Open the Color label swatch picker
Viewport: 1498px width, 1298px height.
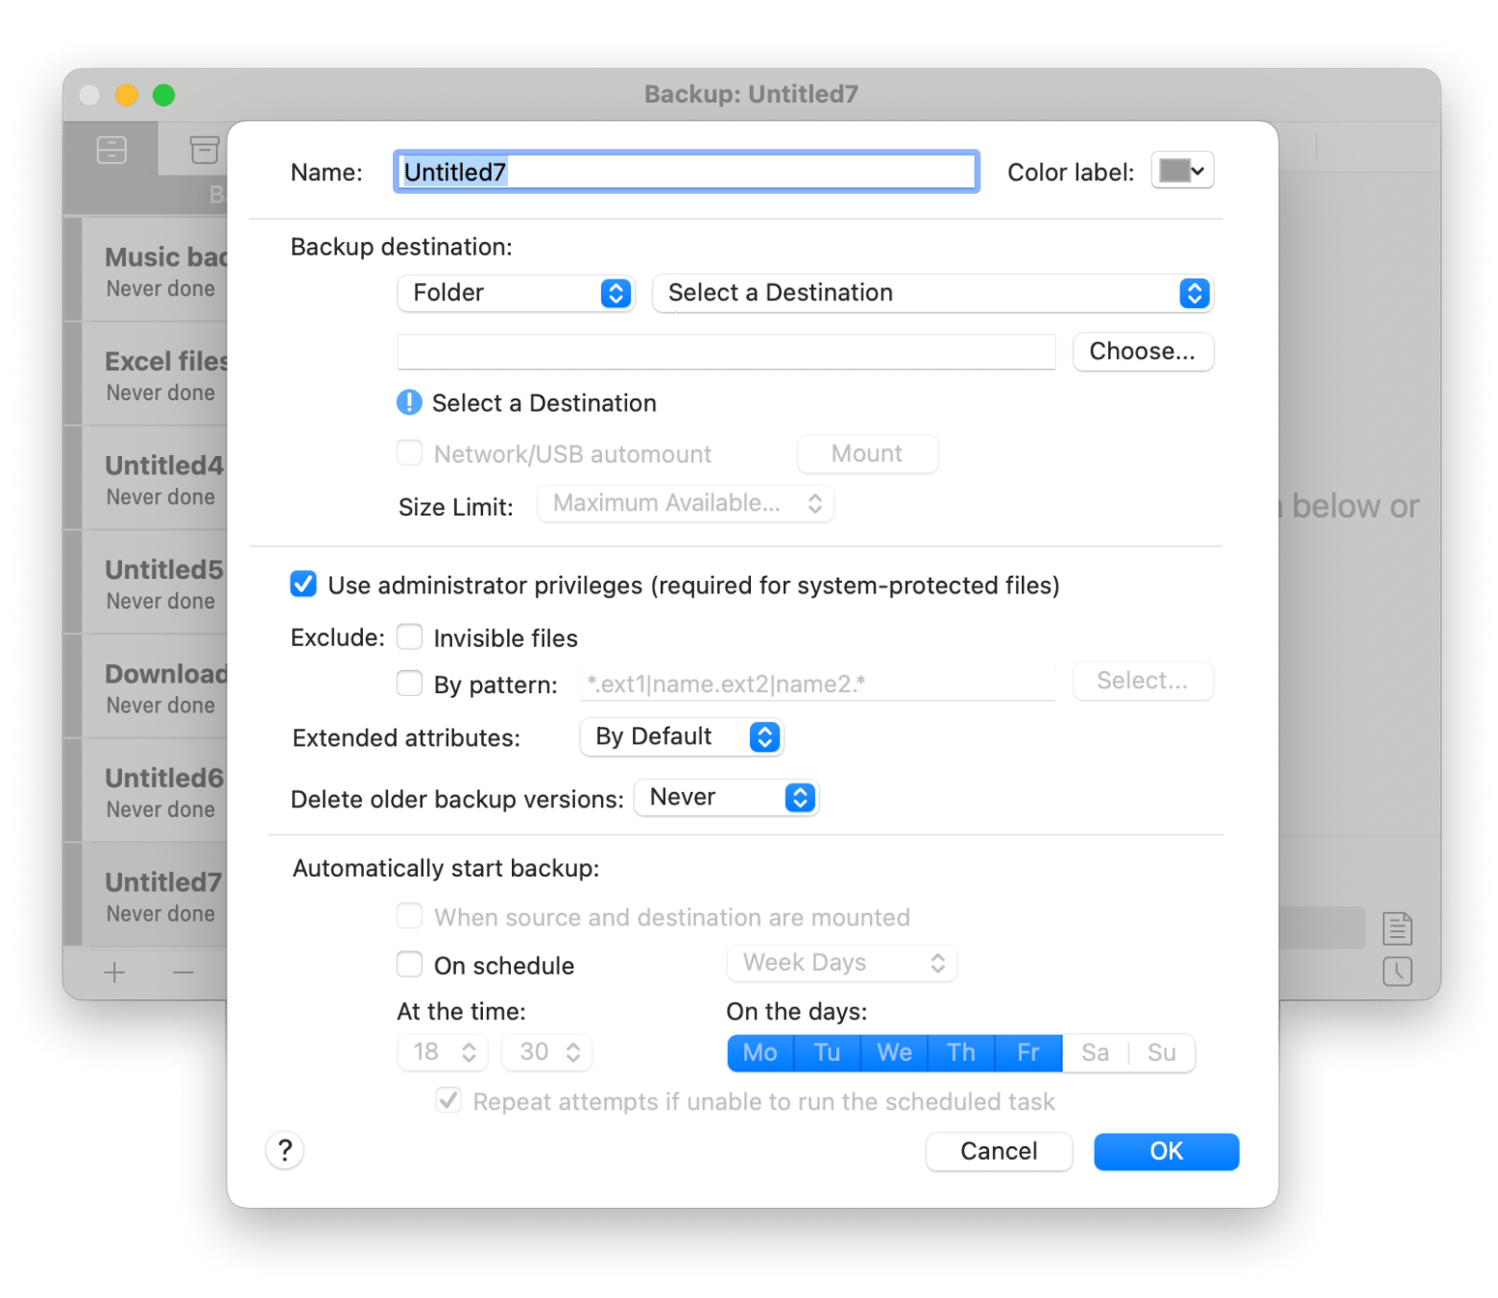(1182, 171)
